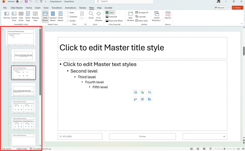Select Color display mode

click(x=110, y=12)
